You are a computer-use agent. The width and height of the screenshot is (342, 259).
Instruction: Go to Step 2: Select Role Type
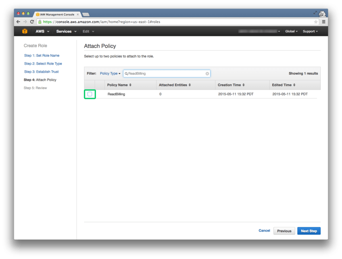[x=43, y=63]
